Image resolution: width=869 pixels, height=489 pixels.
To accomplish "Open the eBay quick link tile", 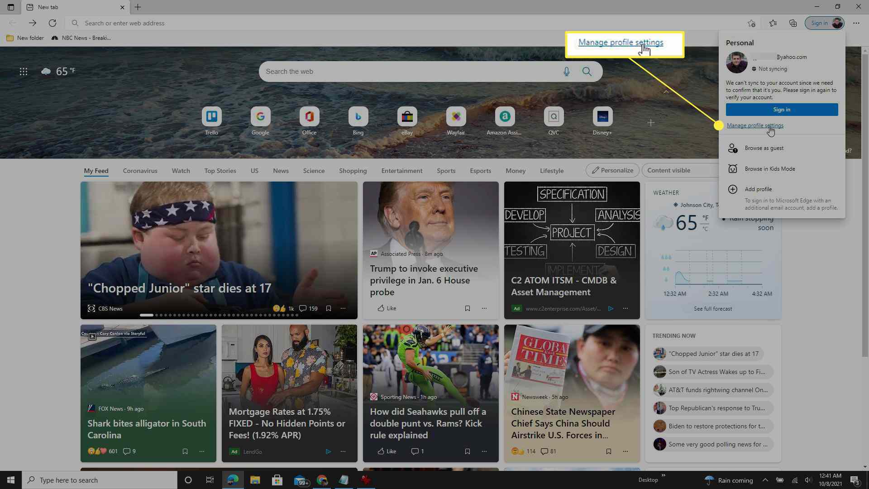I will point(407,121).
